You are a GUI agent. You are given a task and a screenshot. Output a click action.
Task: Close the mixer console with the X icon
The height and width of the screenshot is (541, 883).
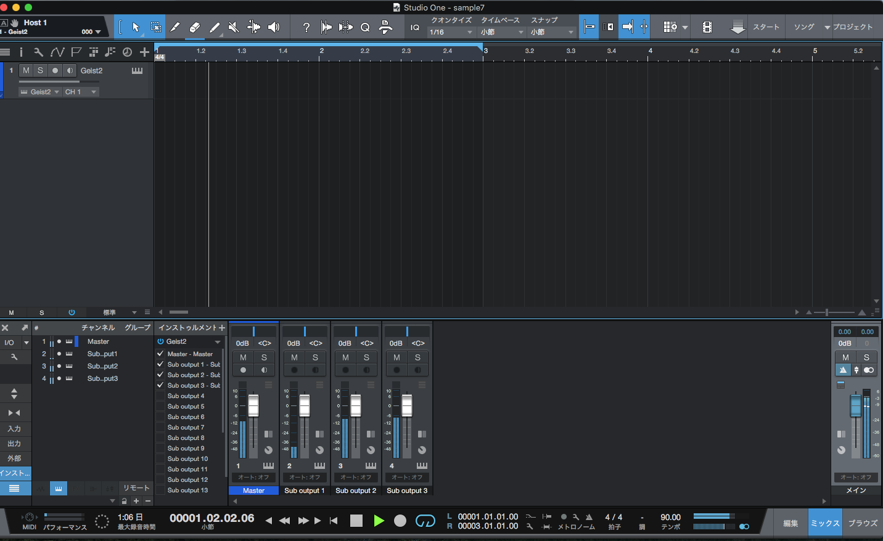point(5,328)
